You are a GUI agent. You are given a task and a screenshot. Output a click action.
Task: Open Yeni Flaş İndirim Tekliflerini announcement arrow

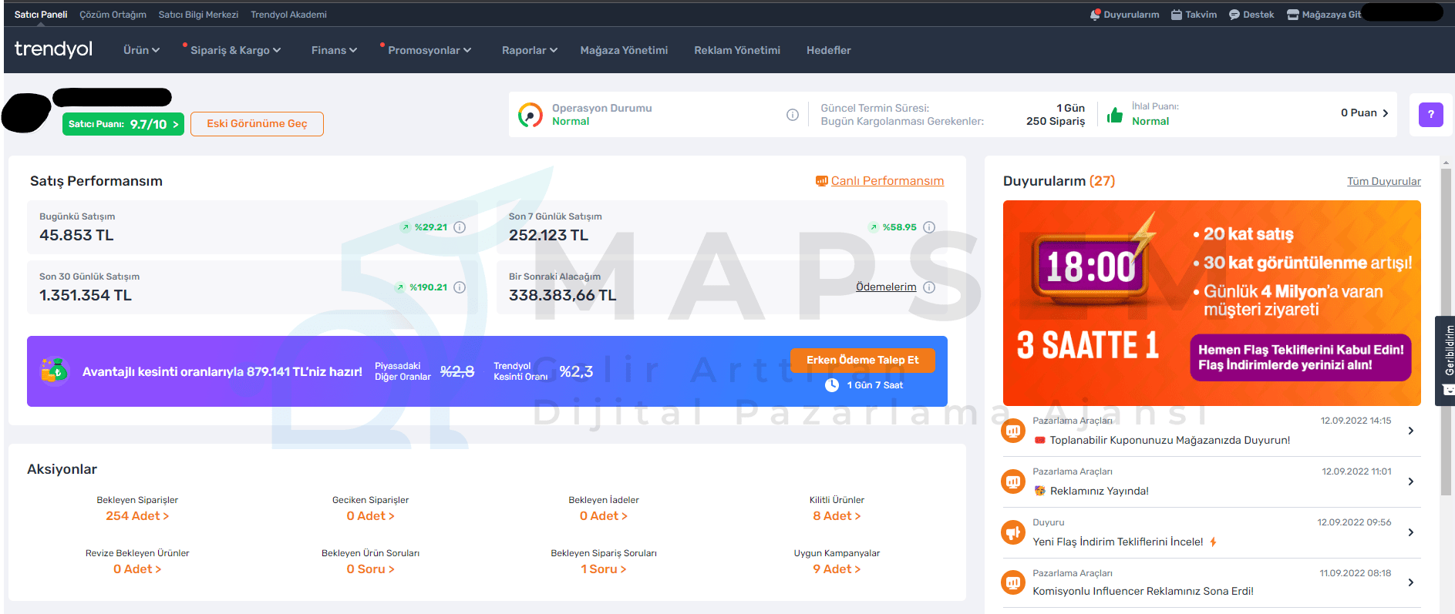[1411, 532]
